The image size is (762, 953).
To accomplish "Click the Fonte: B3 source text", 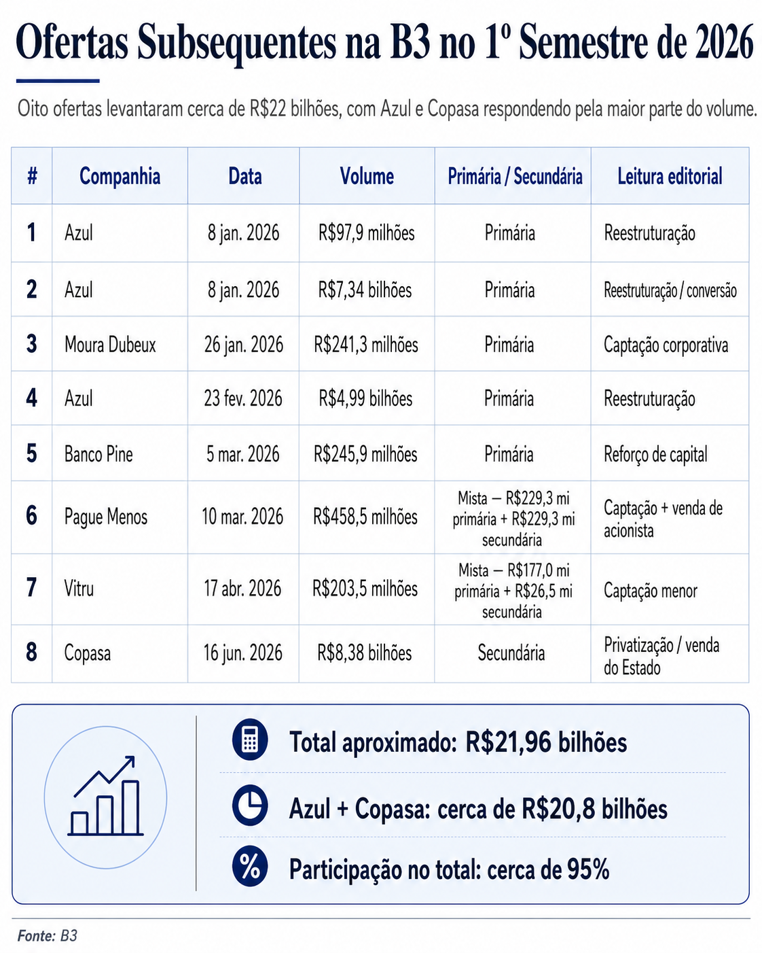I will [x=48, y=936].
